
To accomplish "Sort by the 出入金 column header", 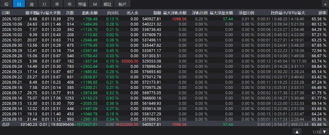I will 133,13.
